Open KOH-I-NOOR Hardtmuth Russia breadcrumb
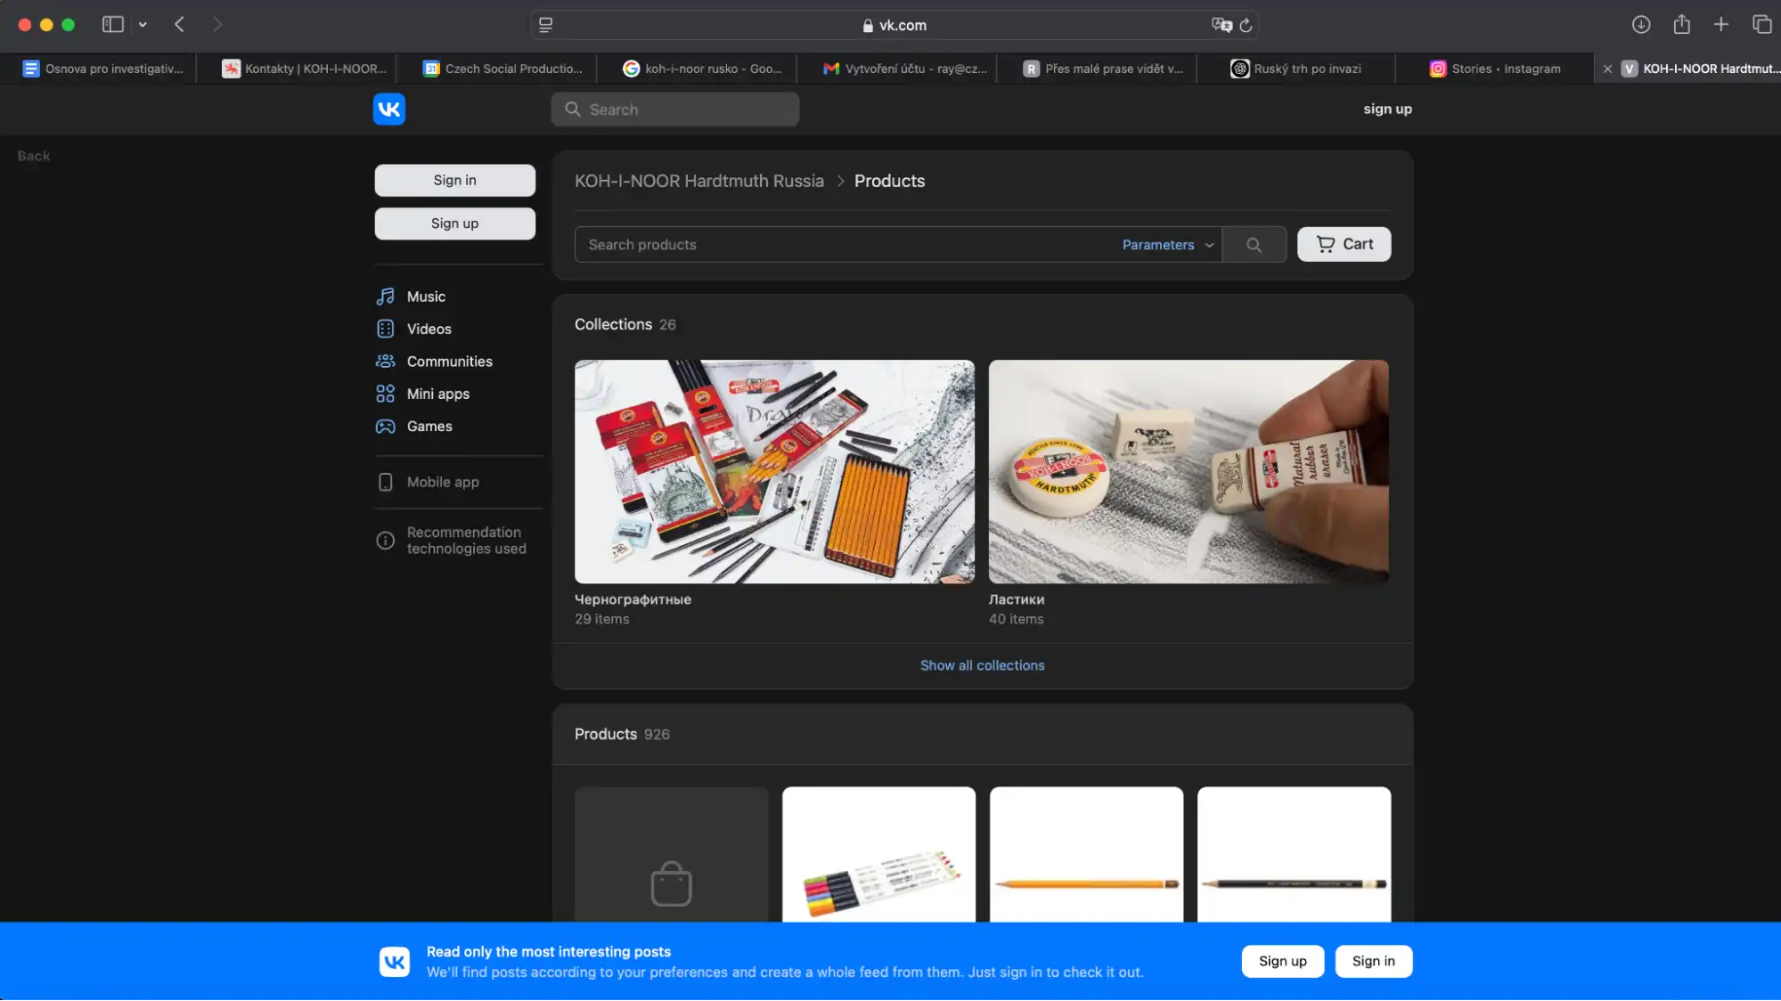Screen dimensions: 1781x1001 (x=699, y=181)
